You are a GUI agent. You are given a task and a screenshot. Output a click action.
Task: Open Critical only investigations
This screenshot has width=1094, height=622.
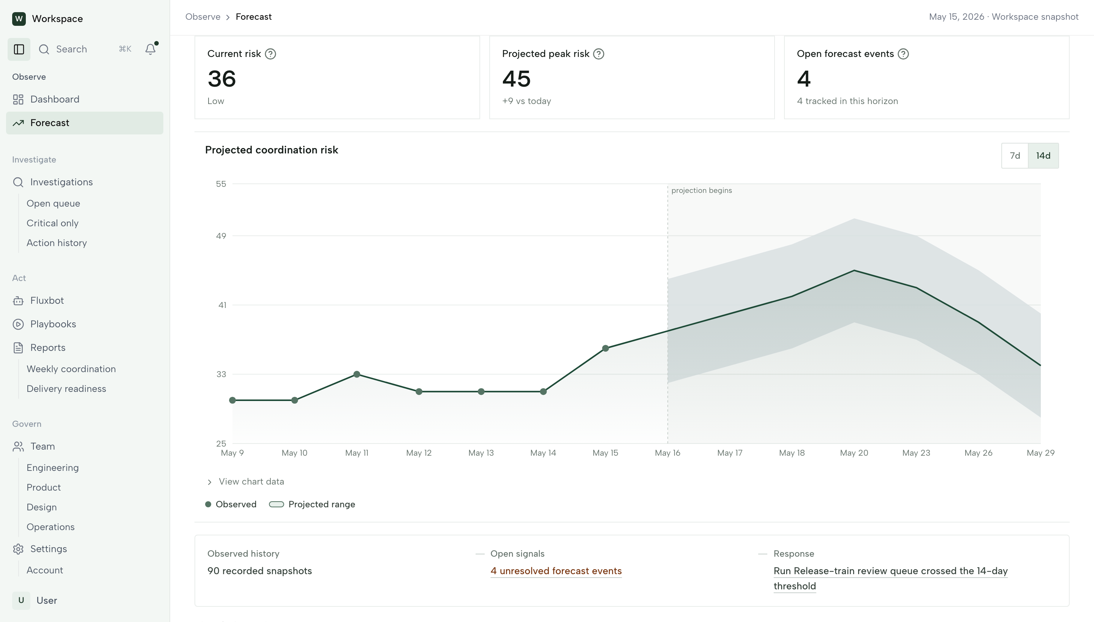point(52,223)
